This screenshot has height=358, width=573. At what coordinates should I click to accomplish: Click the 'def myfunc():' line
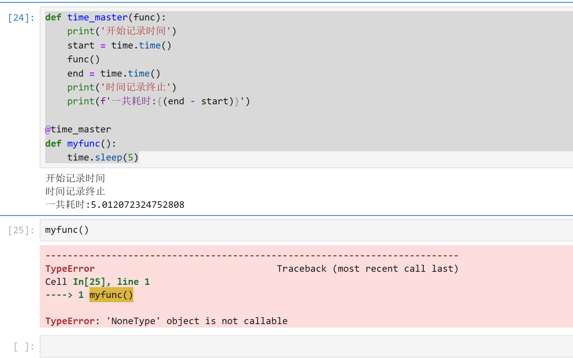coord(81,144)
